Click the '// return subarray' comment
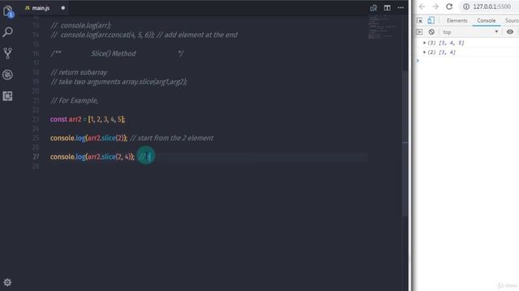 pyautogui.click(x=79, y=72)
